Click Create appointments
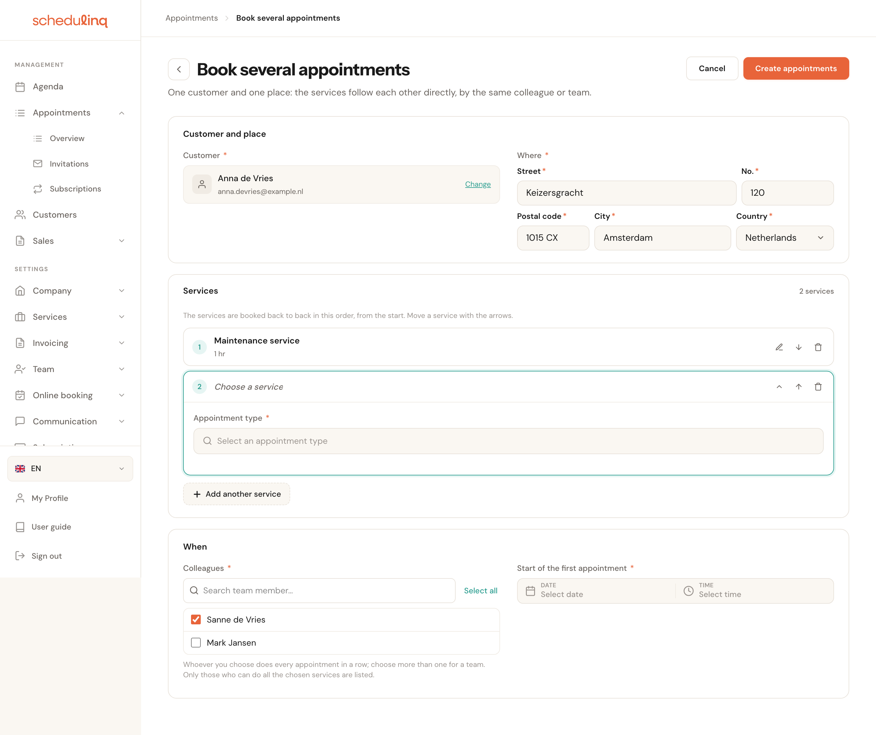Screen dimensions: 876x735 (796, 68)
